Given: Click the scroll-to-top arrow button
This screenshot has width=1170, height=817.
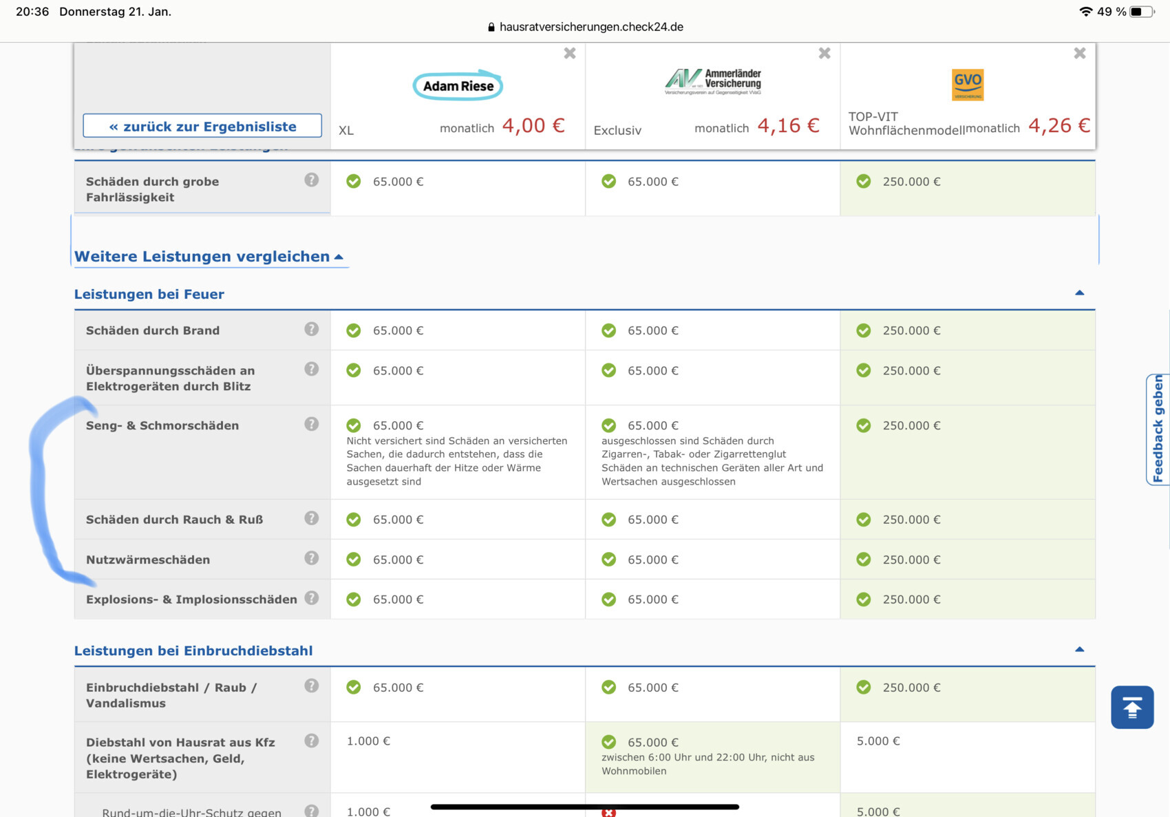Looking at the screenshot, I should tap(1131, 707).
